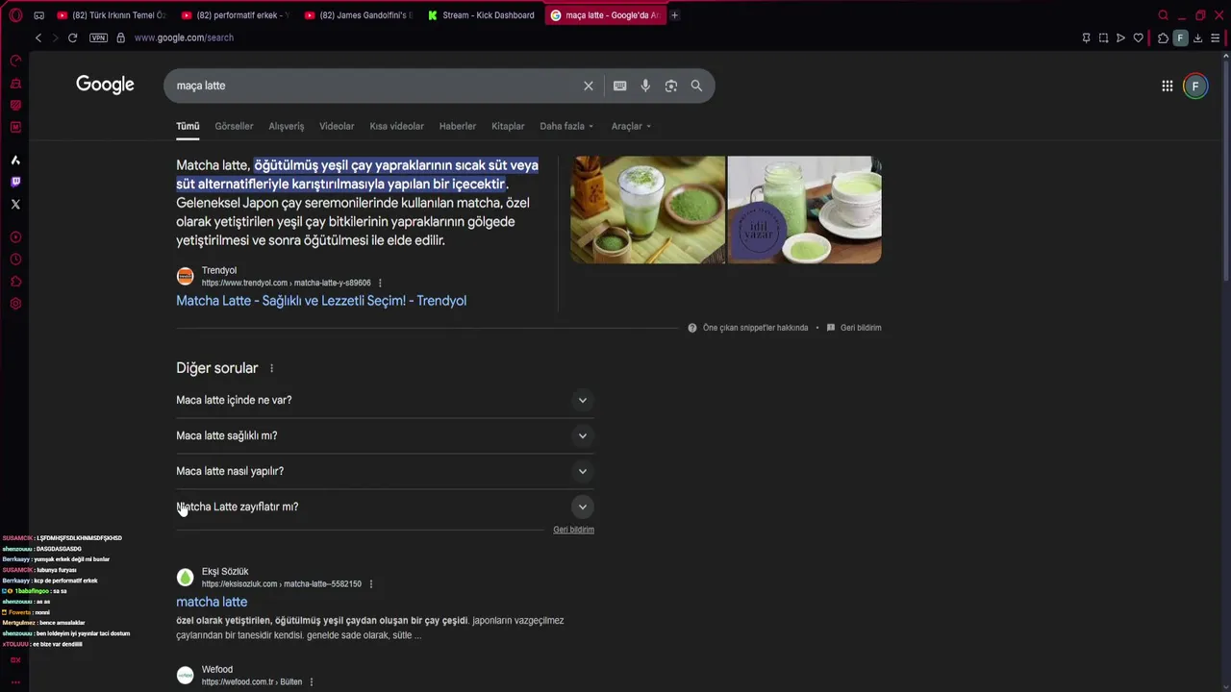
Task: Switch to the 'performatif erkek' YouTube tab
Action: (x=236, y=15)
